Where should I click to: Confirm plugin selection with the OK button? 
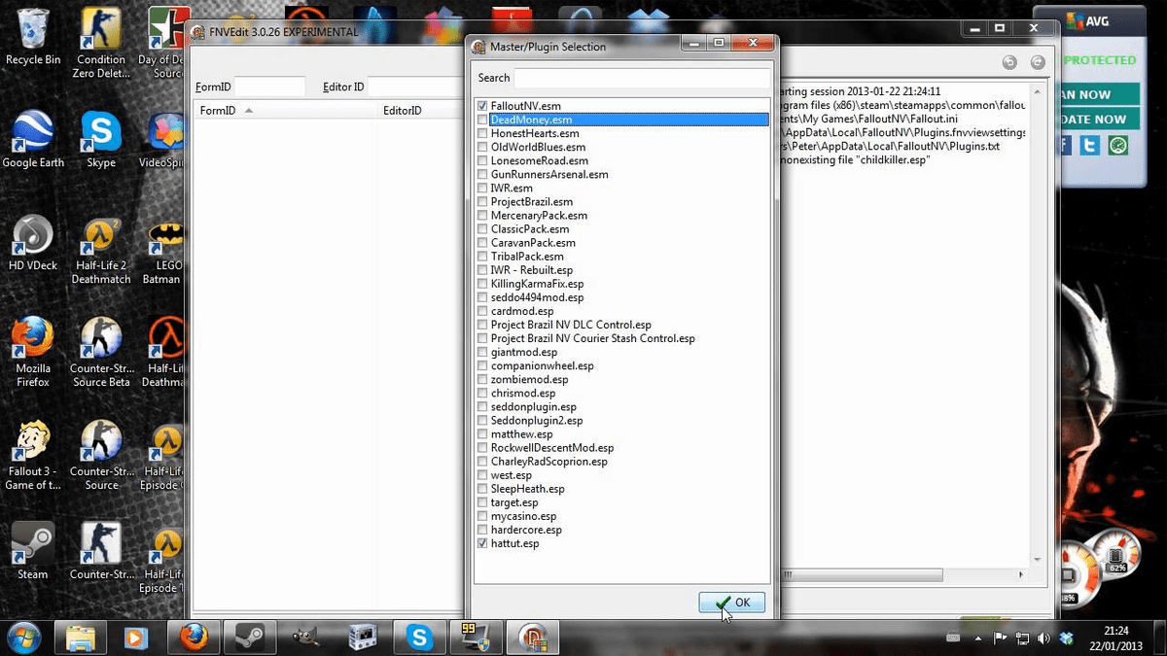pos(730,602)
